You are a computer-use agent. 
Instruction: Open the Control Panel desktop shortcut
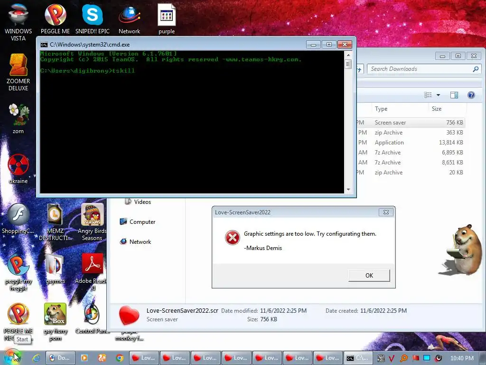coord(92,318)
